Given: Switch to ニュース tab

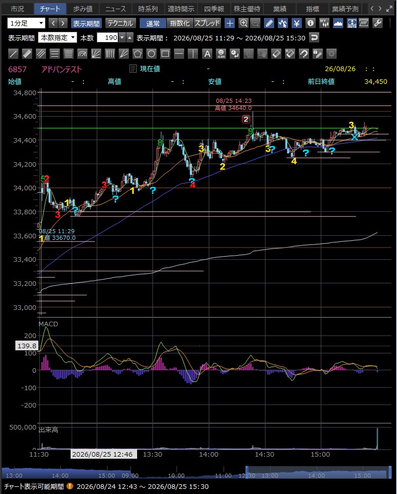Looking at the screenshot, I should pyautogui.click(x=116, y=9).
